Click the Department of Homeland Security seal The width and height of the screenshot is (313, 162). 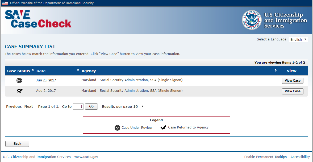(x=252, y=20)
